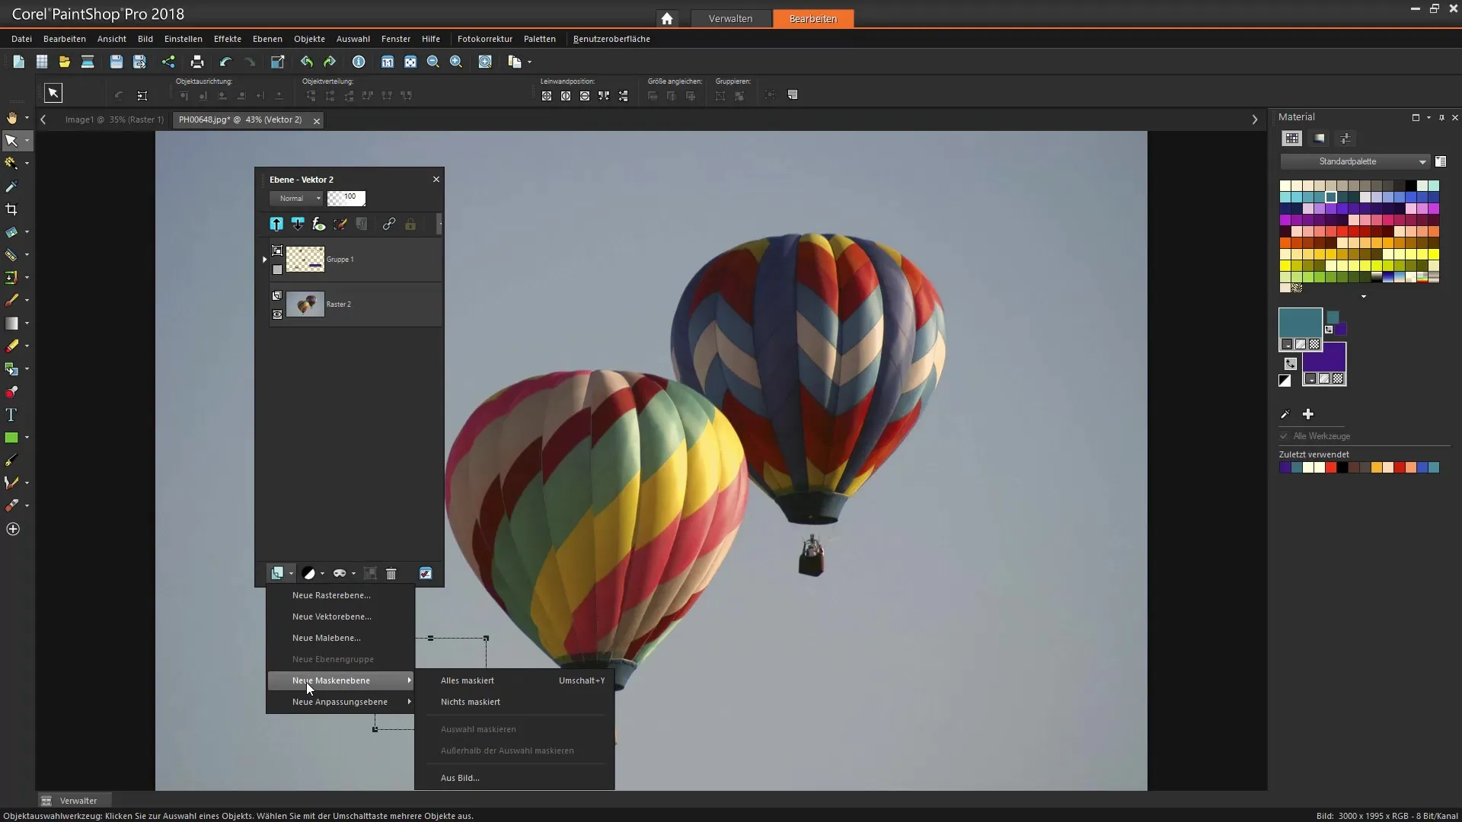Toggle visibility box of Gruppe 1 layer
Image resolution: width=1462 pixels, height=822 pixels.
(277, 269)
